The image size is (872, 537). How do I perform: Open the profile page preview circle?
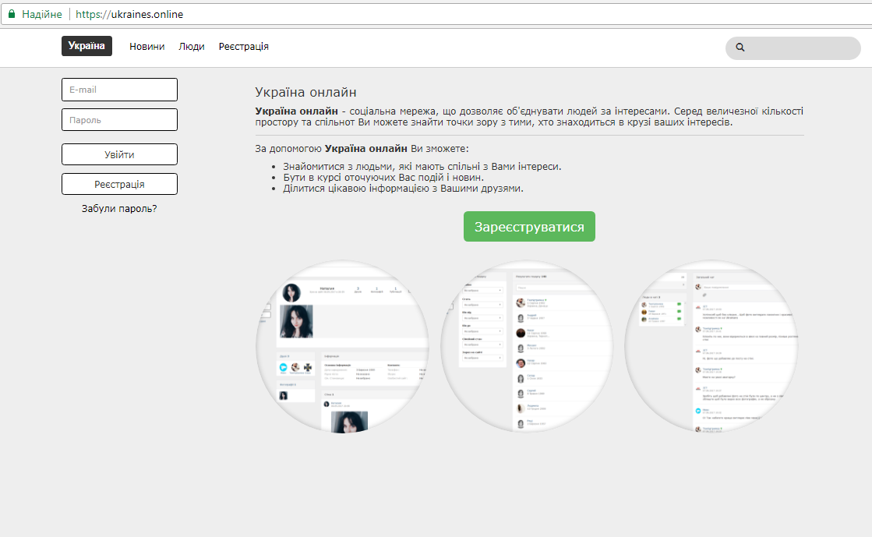[x=342, y=346]
